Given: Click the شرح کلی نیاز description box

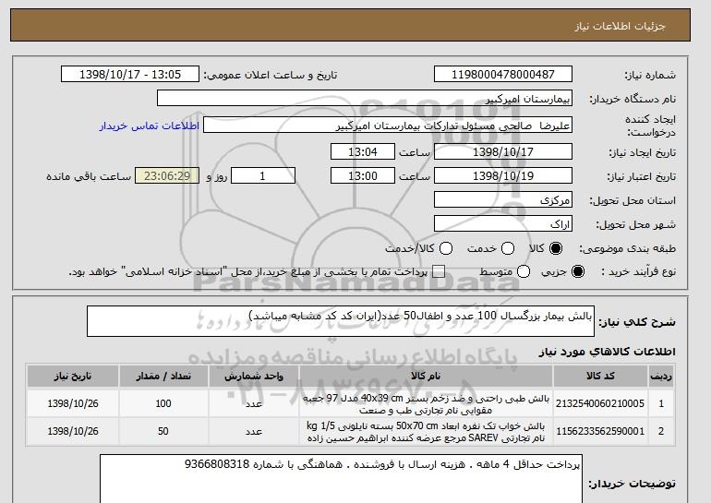Looking at the screenshot, I should pyautogui.click(x=341, y=321).
